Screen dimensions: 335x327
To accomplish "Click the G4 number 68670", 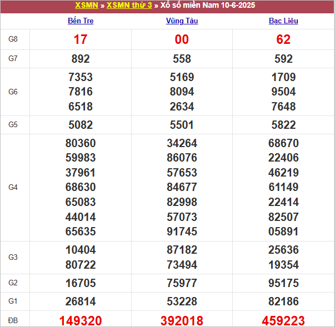I will tap(283, 143).
